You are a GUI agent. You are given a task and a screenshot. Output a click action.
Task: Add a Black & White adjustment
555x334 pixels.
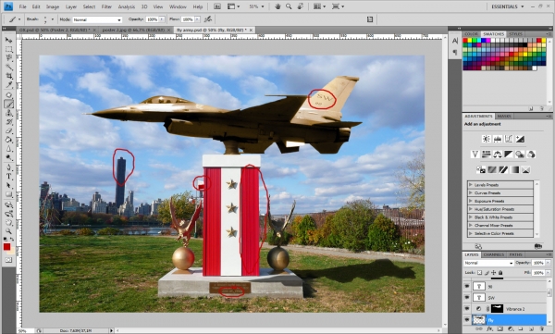click(509, 155)
